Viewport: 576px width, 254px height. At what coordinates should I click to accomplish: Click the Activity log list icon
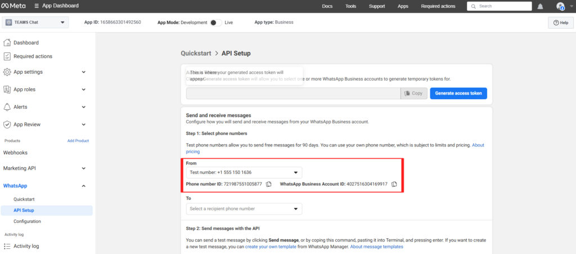tap(7, 246)
